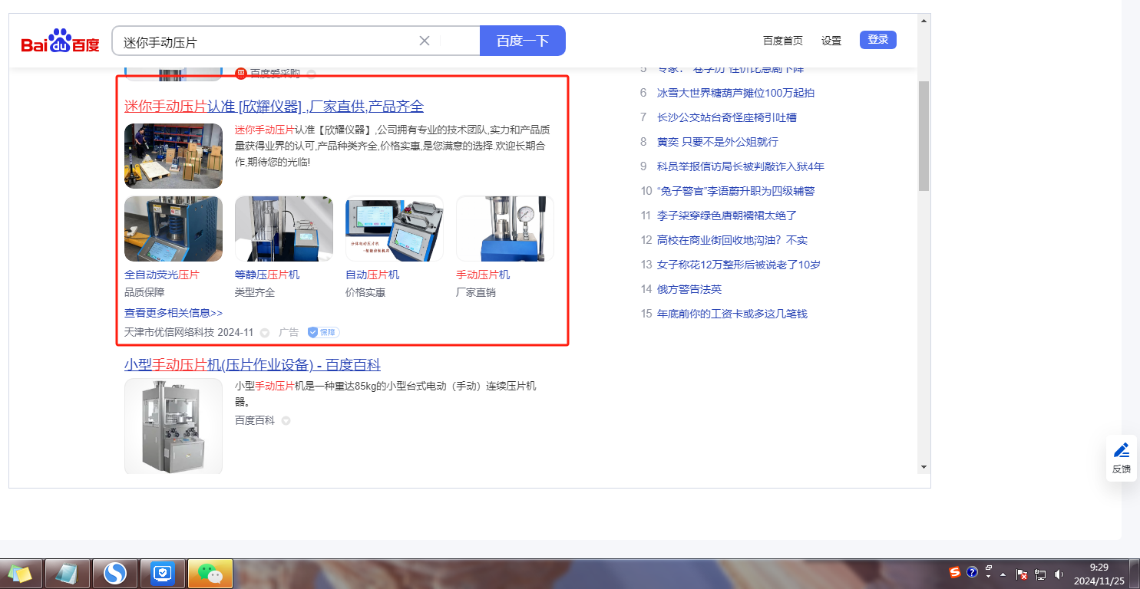Open WeChat from the taskbar
The height and width of the screenshot is (589, 1140).
[210, 573]
